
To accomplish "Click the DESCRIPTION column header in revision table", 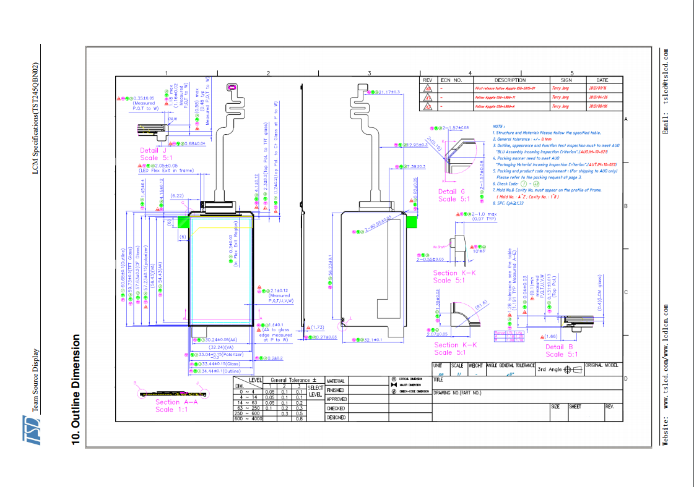I will [510, 80].
